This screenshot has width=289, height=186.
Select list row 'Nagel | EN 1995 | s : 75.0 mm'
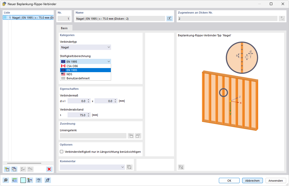(x=28, y=18)
